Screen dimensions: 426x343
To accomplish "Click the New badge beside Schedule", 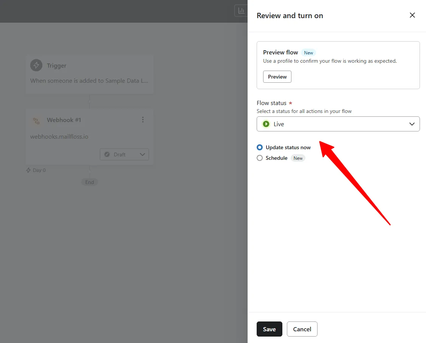I will [x=298, y=158].
